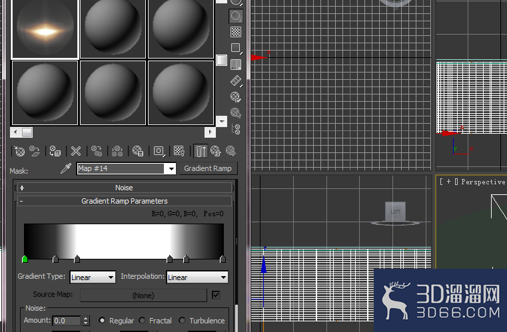Pick material from object with eyedropper
The height and width of the screenshot is (332, 507).
point(66,168)
